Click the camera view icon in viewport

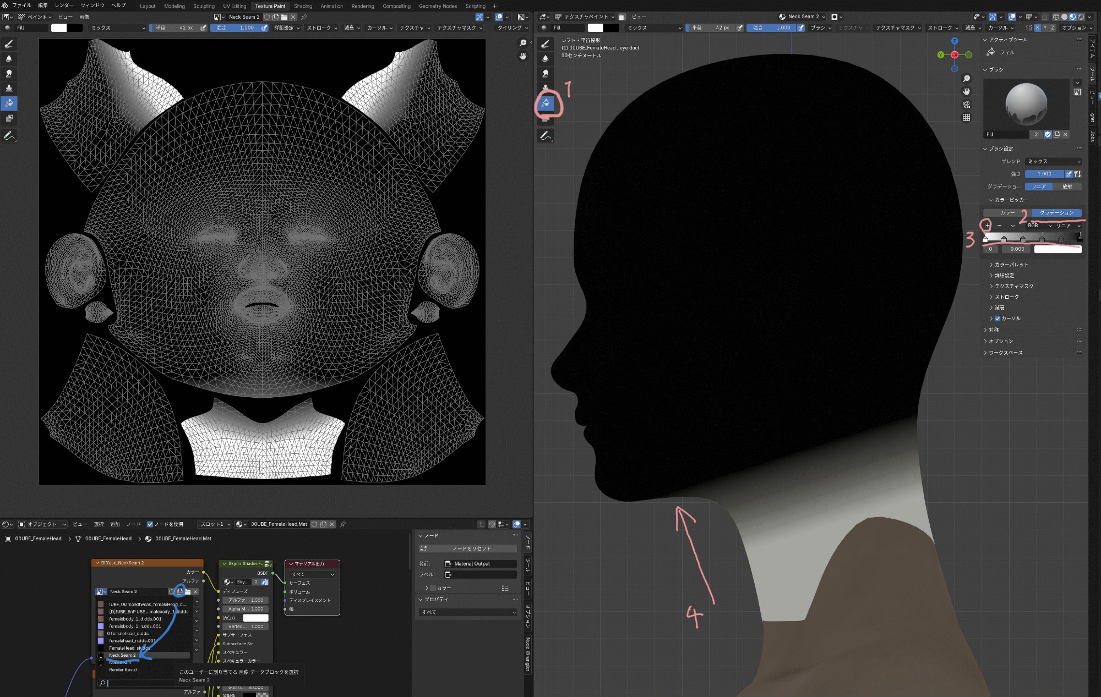966,105
